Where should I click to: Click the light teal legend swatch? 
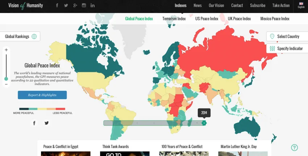point(33,109)
